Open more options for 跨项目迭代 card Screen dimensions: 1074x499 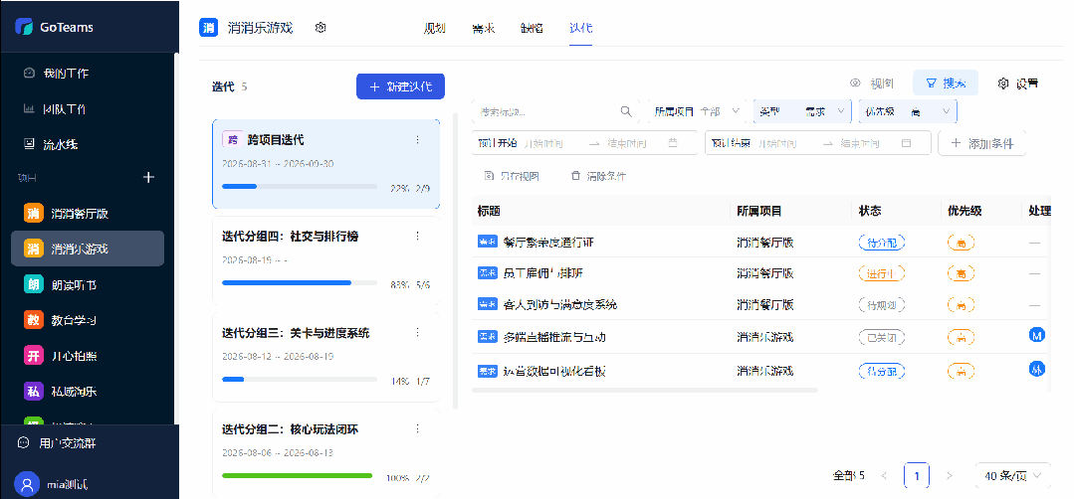(x=418, y=139)
